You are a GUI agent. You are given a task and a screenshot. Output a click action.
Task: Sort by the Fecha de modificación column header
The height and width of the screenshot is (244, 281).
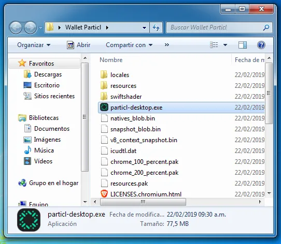[x=249, y=60]
